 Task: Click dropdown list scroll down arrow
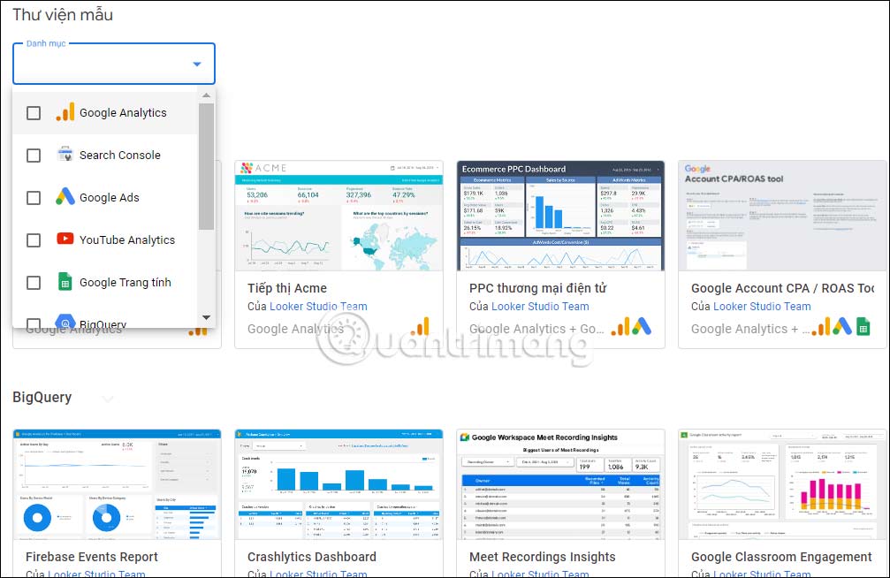tap(207, 318)
